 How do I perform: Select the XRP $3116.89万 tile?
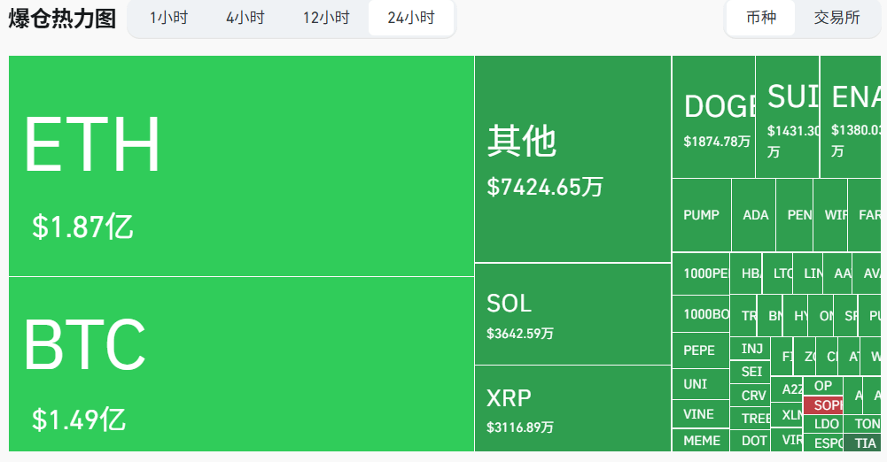point(573,408)
